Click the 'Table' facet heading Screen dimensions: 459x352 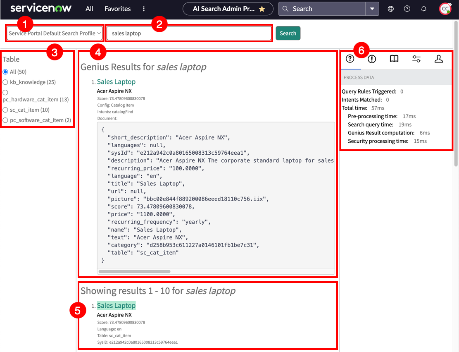11,59
